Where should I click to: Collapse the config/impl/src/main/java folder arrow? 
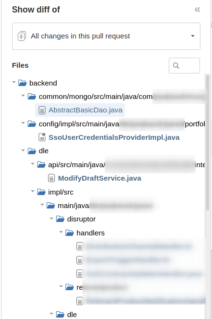click(23, 123)
